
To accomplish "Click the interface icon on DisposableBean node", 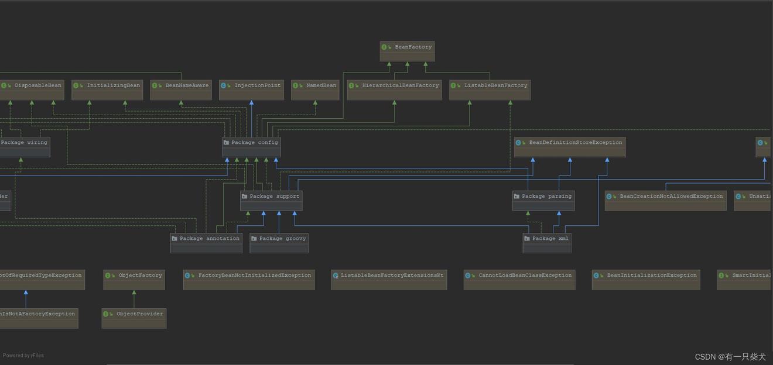I will [x=4, y=86].
